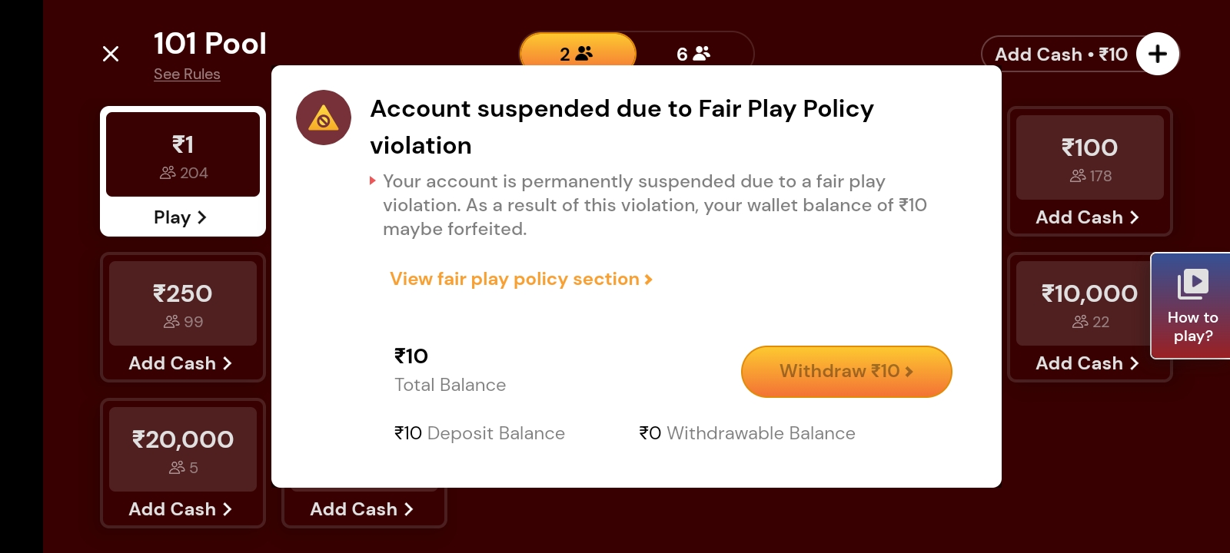
Task: Select the ₹20,000 entry card
Action: [x=183, y=449]
